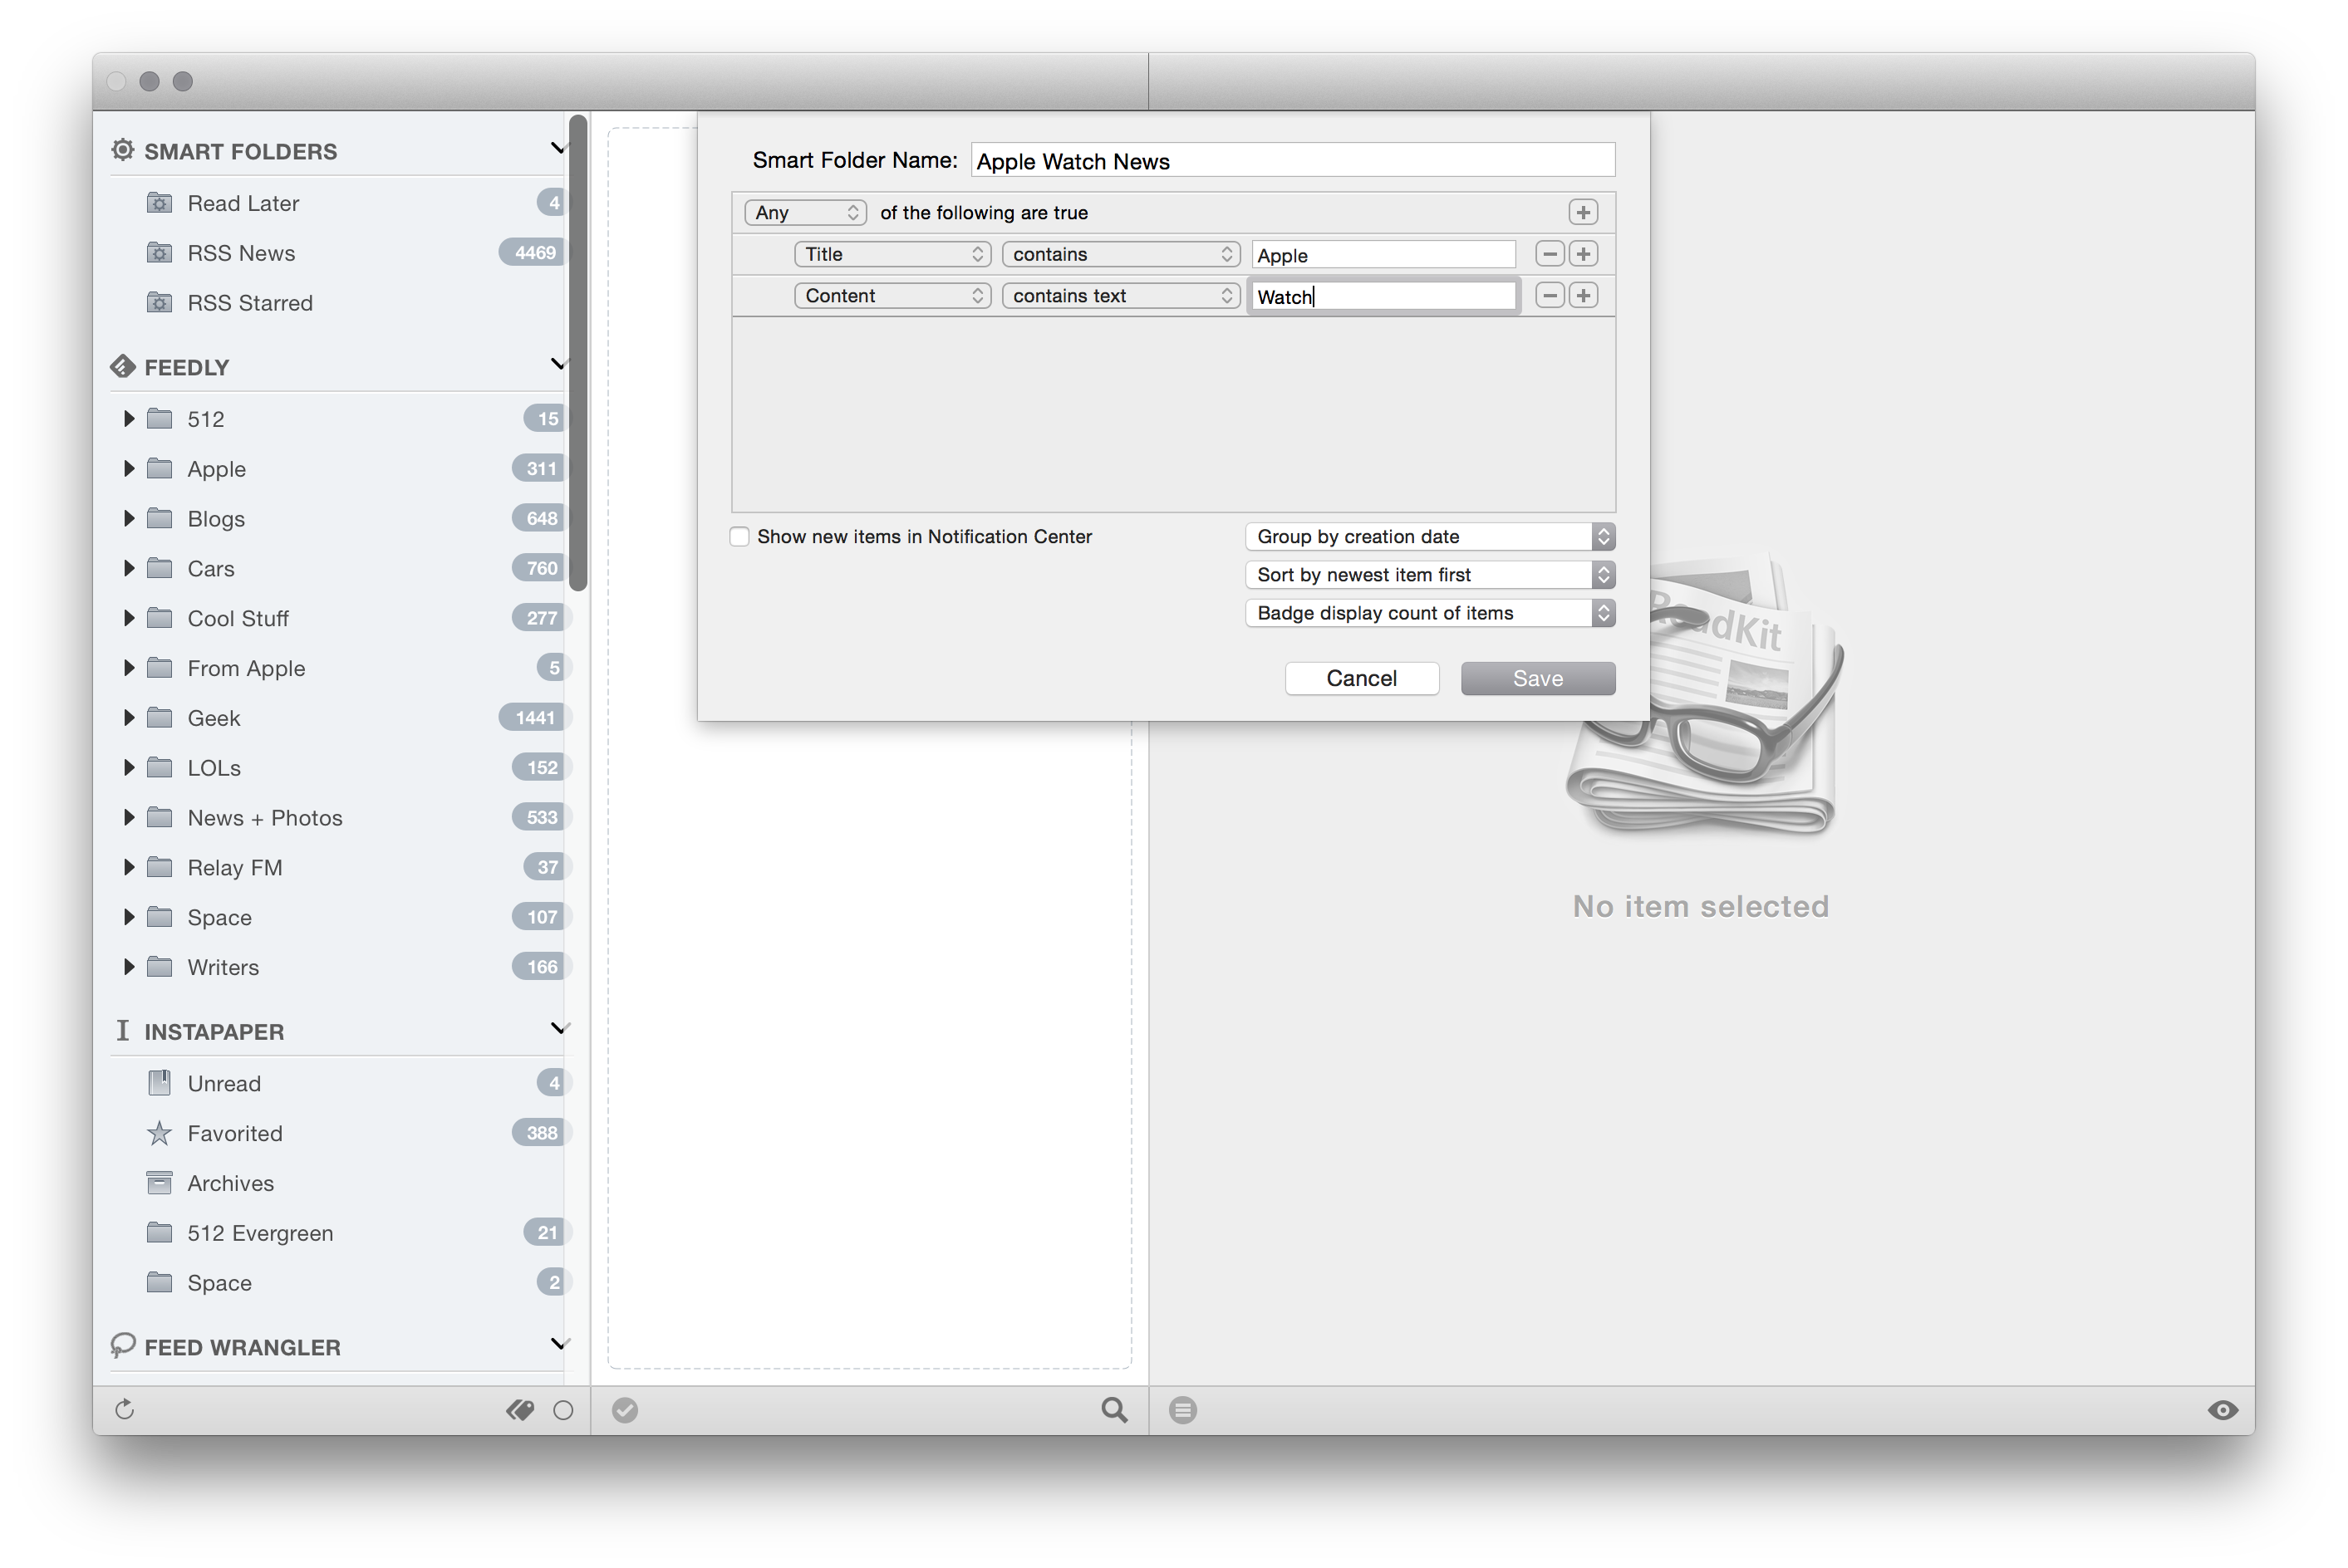Toggle Show new items in Notification Center
2348x1568 pixels.
735,536
